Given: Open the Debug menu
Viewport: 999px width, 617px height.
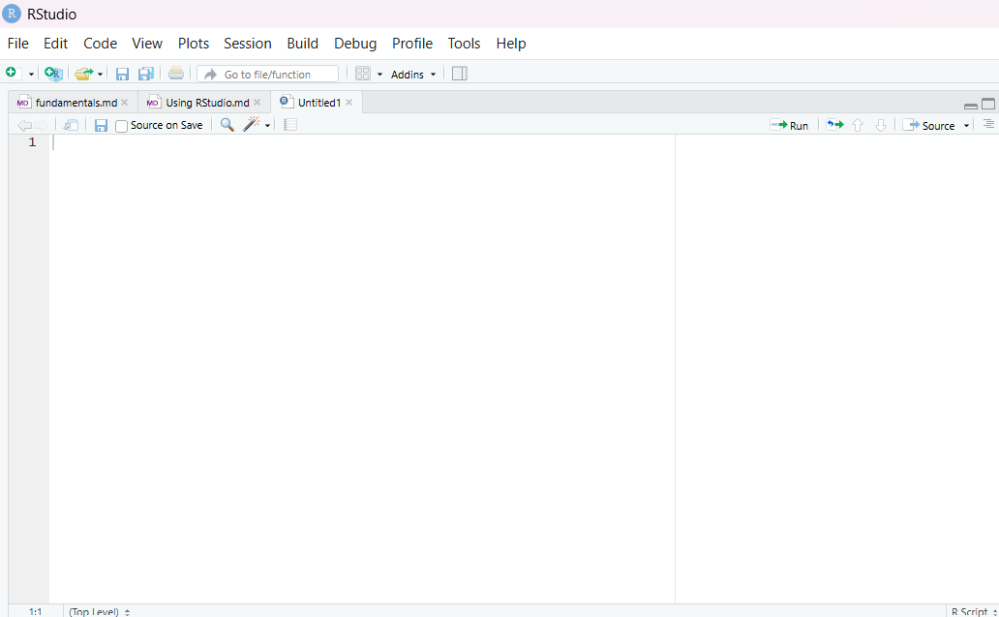Looking at the screenshot, I should coord(355,44).
